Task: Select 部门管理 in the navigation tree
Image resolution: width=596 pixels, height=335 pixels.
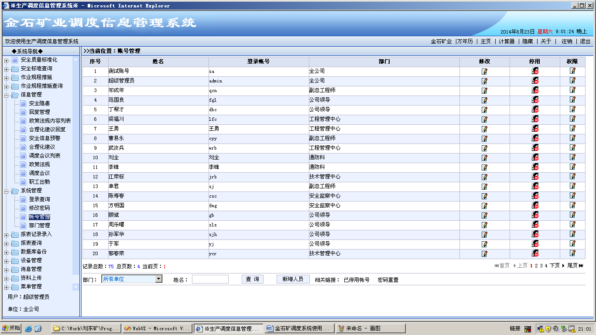Action: coord(39,226)
